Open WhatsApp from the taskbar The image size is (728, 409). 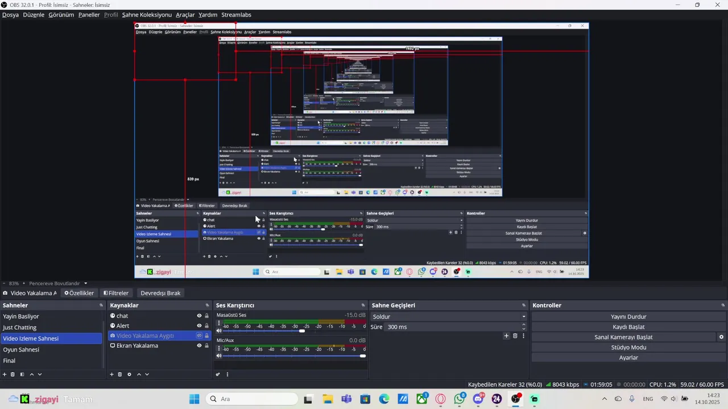point(460,399)
